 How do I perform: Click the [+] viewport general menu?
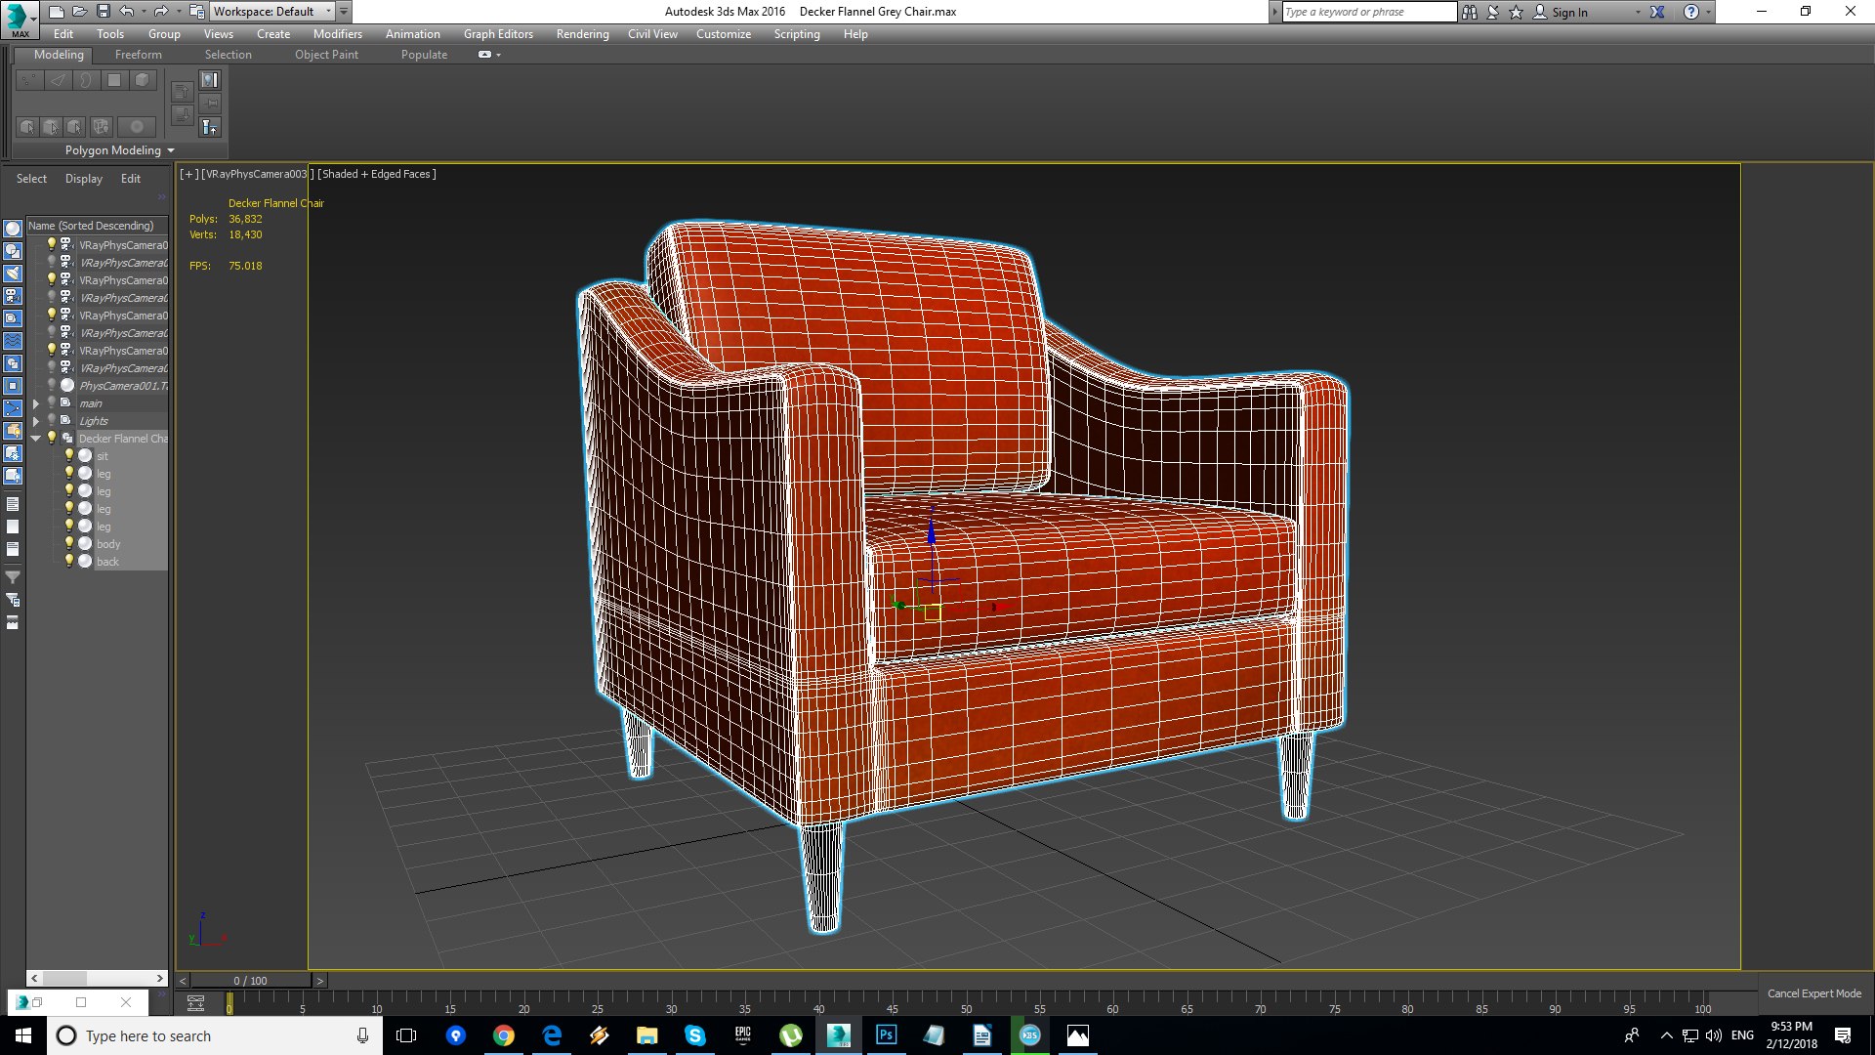click(188, 174)
